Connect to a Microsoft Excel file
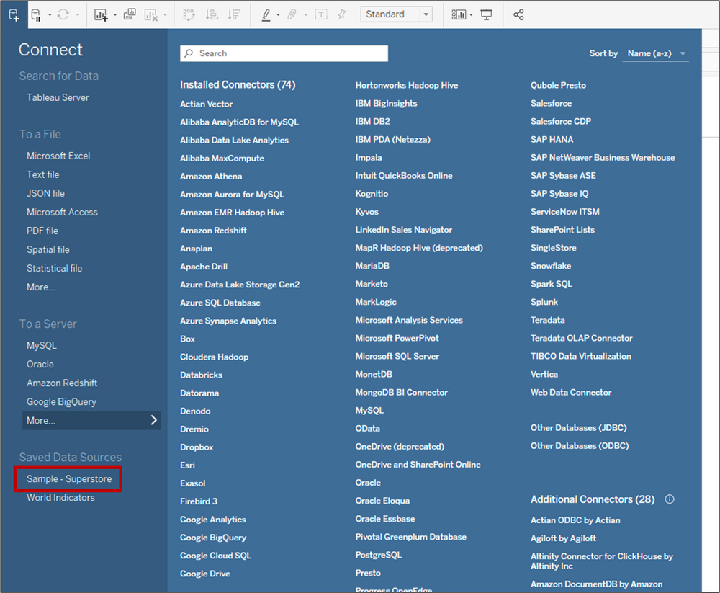720x593 pixels. tap(58, 156)
